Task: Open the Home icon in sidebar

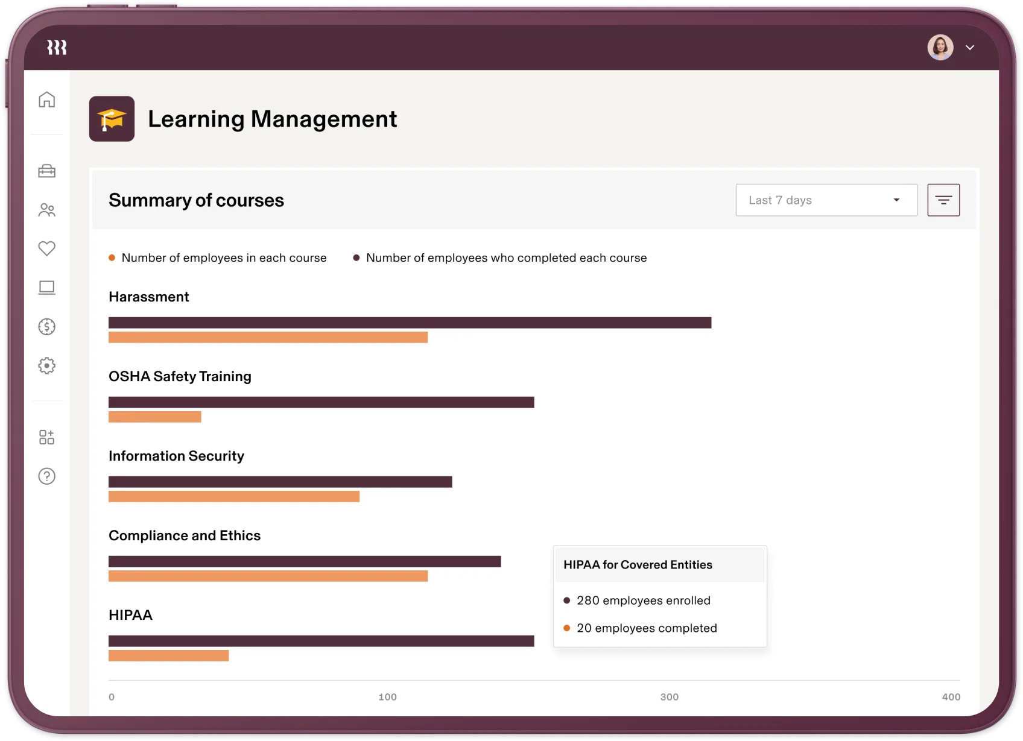Action: [x=46, y=99]
